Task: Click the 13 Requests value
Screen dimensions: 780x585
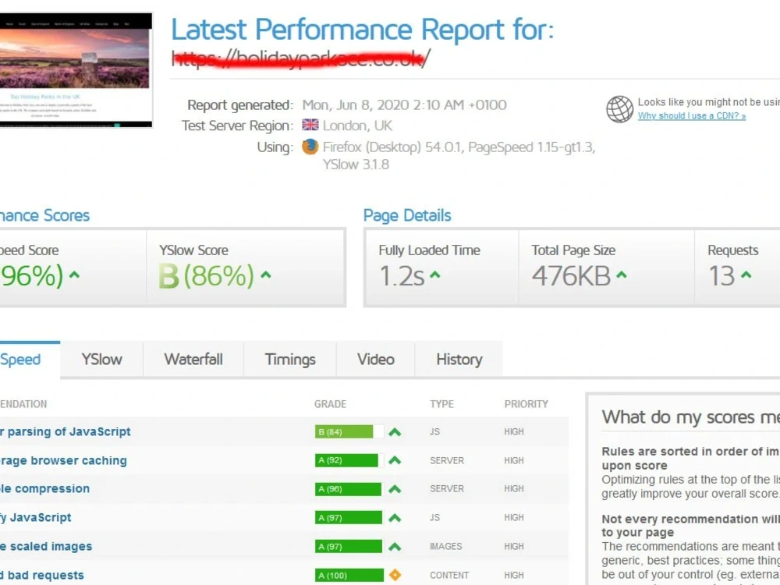Action: coord(721,275)
